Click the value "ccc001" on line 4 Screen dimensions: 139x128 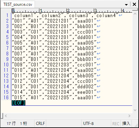point(86,32)
